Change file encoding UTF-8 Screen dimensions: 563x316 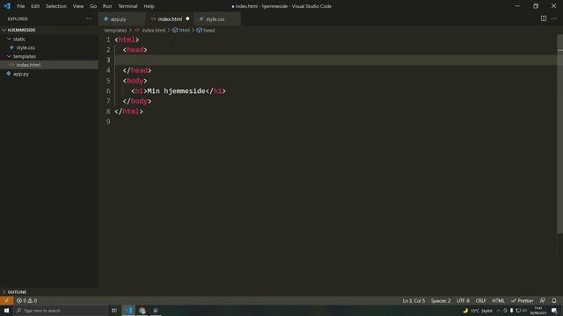tap(463, 300)
